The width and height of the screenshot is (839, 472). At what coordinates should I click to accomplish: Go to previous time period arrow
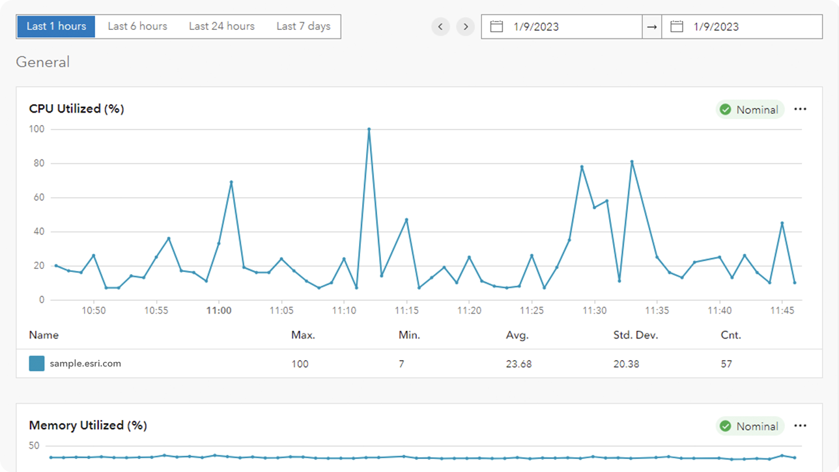coord(440,27)
